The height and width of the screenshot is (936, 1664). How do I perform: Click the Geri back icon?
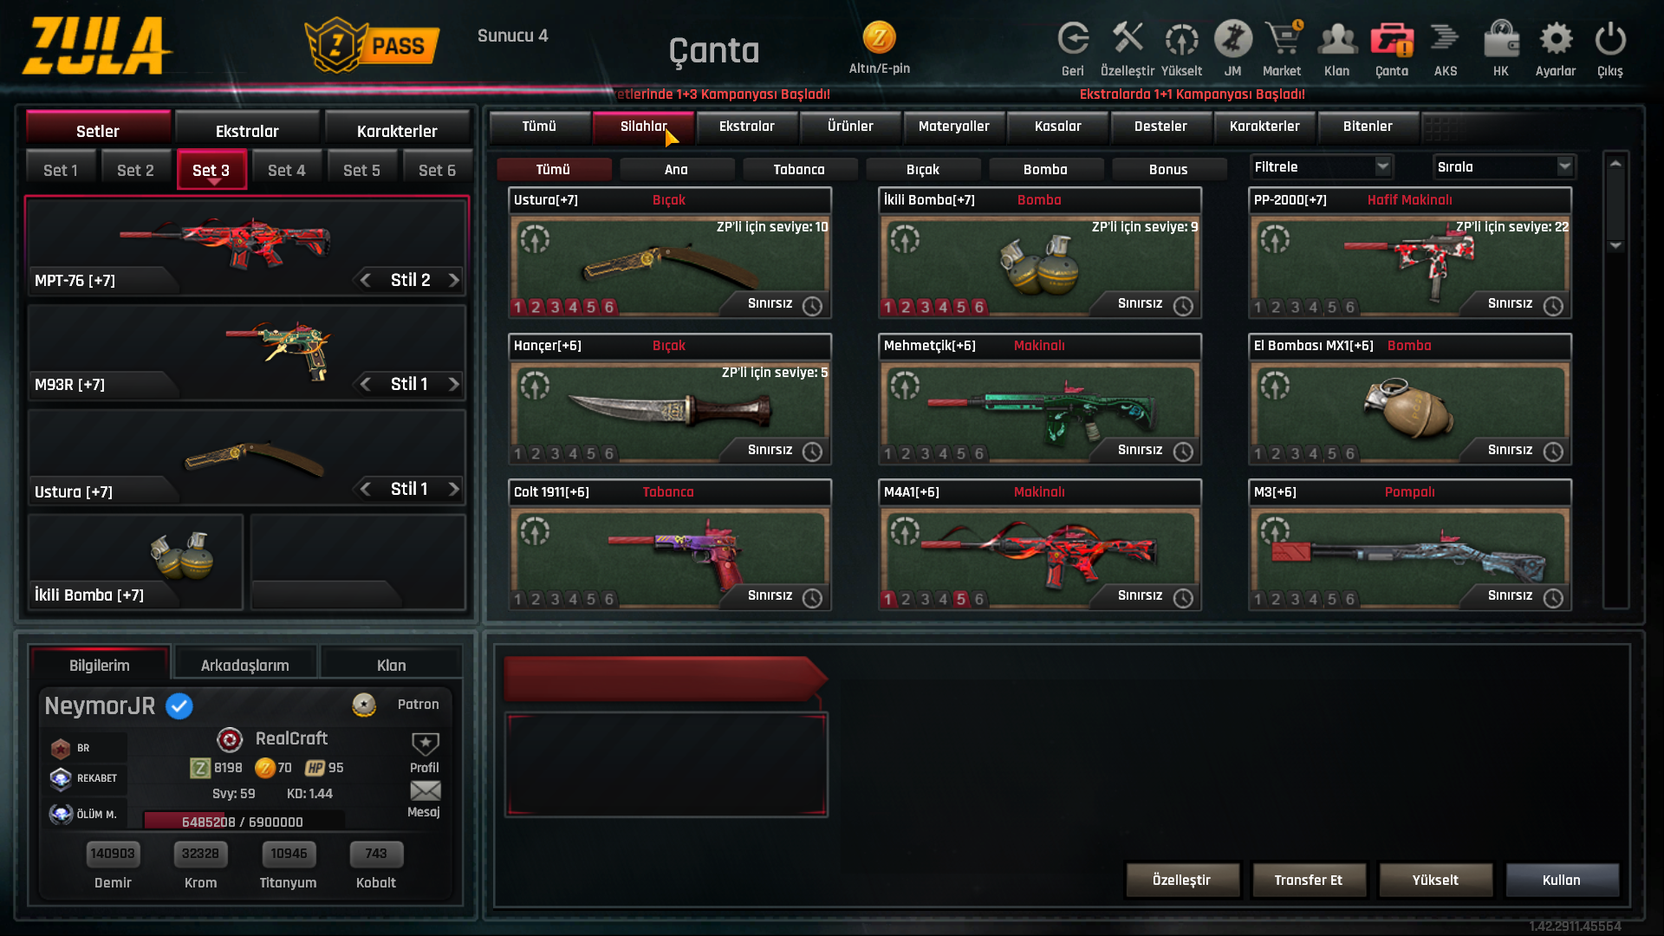1073,39
